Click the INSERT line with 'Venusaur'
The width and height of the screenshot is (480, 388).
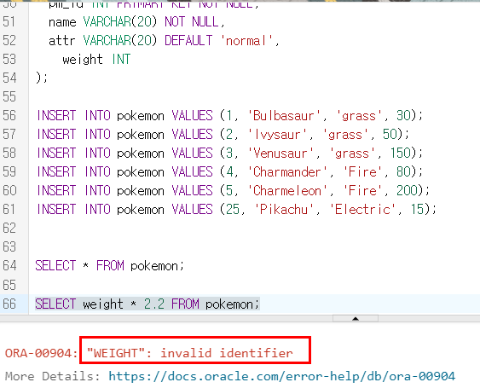click(229, 153)
